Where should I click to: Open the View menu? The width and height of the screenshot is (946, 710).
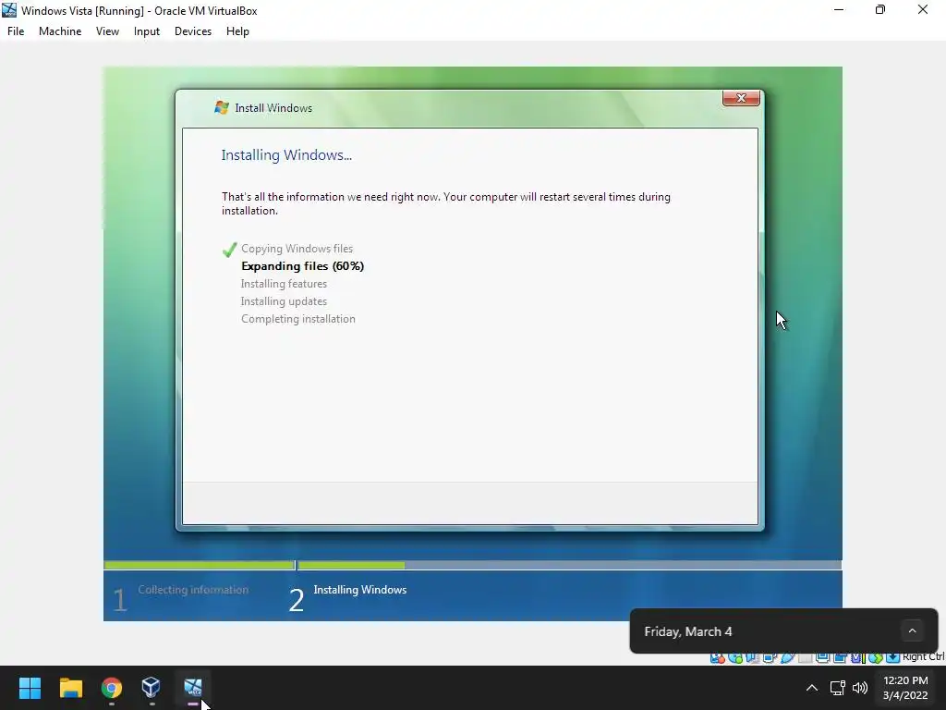tap(107, 31)
